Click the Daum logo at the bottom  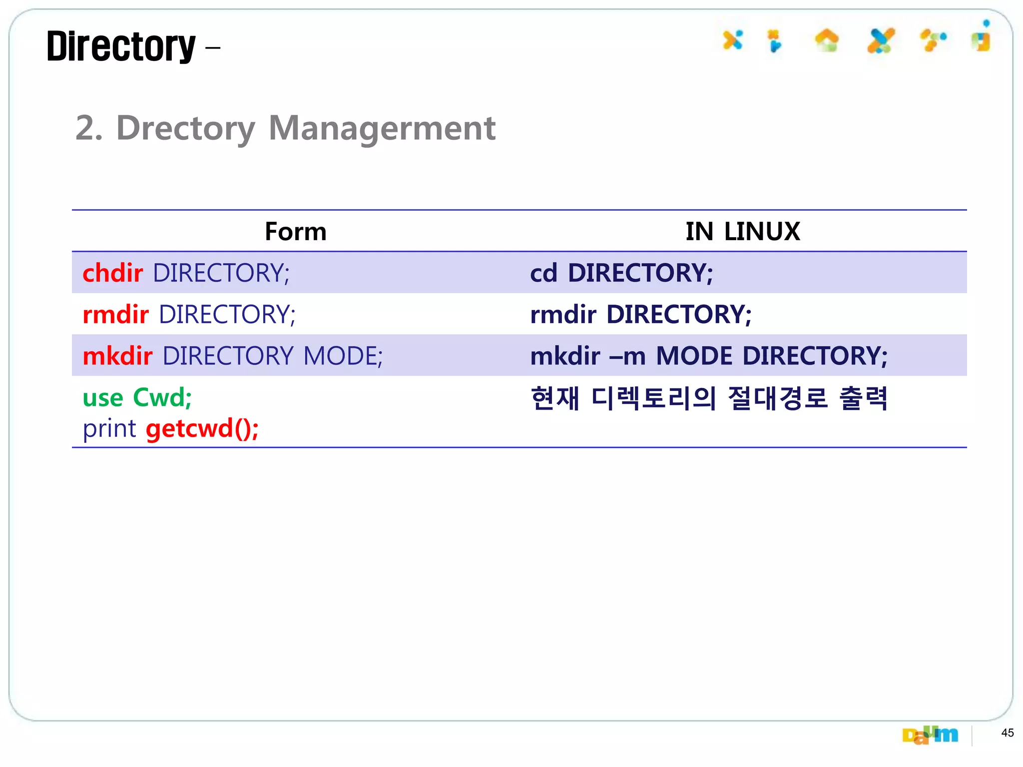click(x=930, y=735)
